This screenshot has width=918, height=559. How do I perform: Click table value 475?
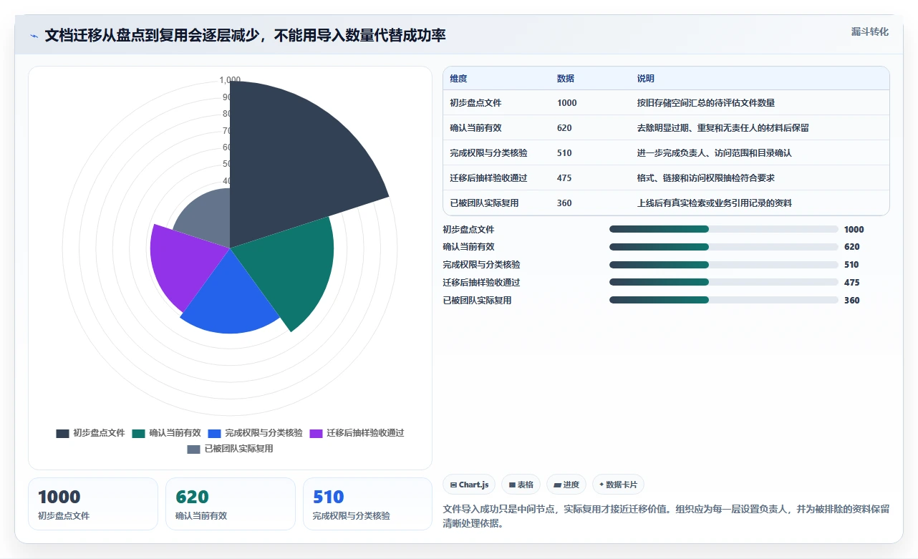coord(564,178)
